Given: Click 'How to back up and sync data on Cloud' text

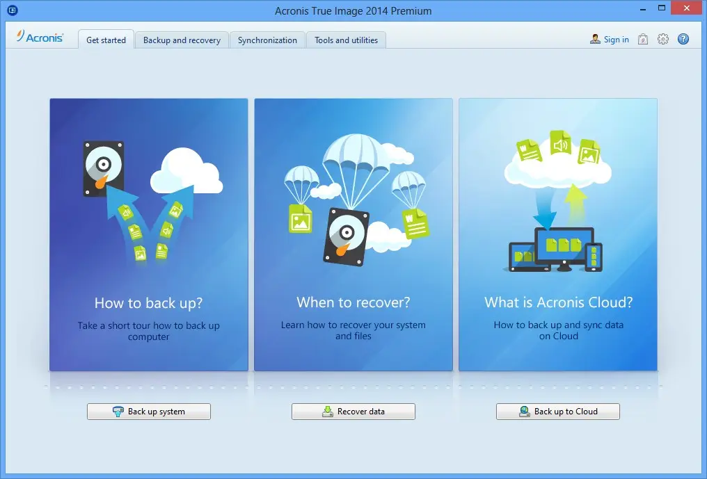Looking at the screenshot, I should [558, 330].
